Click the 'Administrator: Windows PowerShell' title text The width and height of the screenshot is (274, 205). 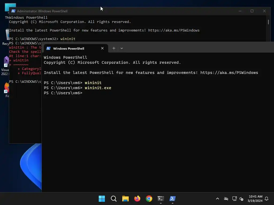[42, 11]
